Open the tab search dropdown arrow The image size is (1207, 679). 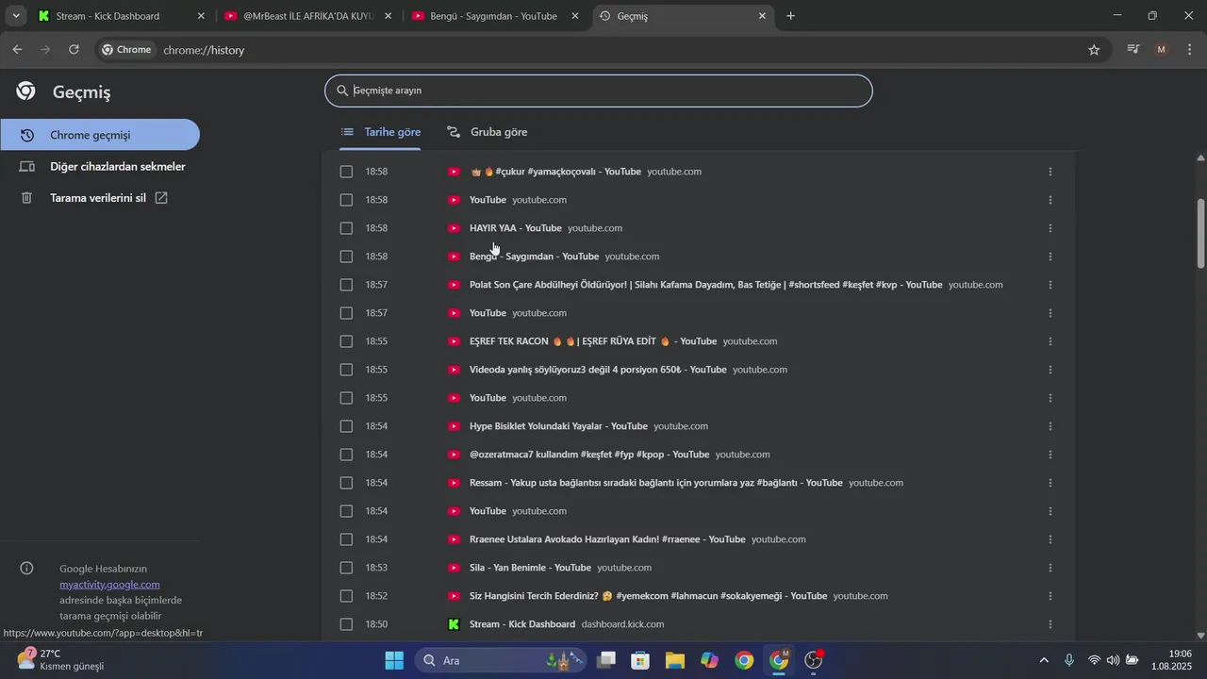[x=16, y=16]
